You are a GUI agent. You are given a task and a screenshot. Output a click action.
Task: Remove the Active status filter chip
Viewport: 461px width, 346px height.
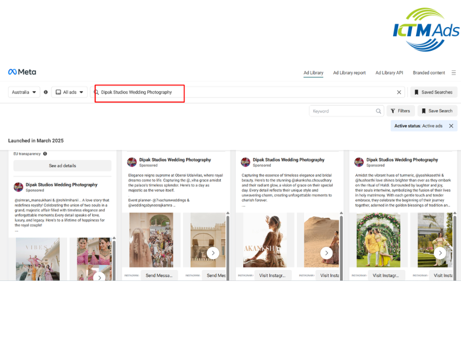[x=451, y=126]
